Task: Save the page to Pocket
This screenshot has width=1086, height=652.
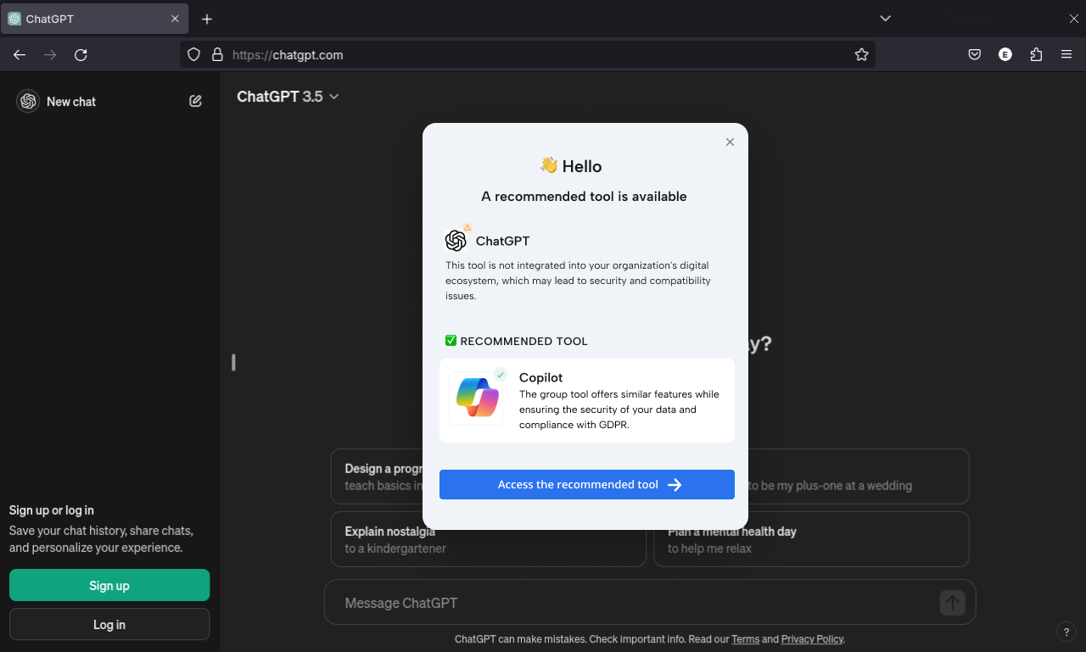Action: click(974, 54)
